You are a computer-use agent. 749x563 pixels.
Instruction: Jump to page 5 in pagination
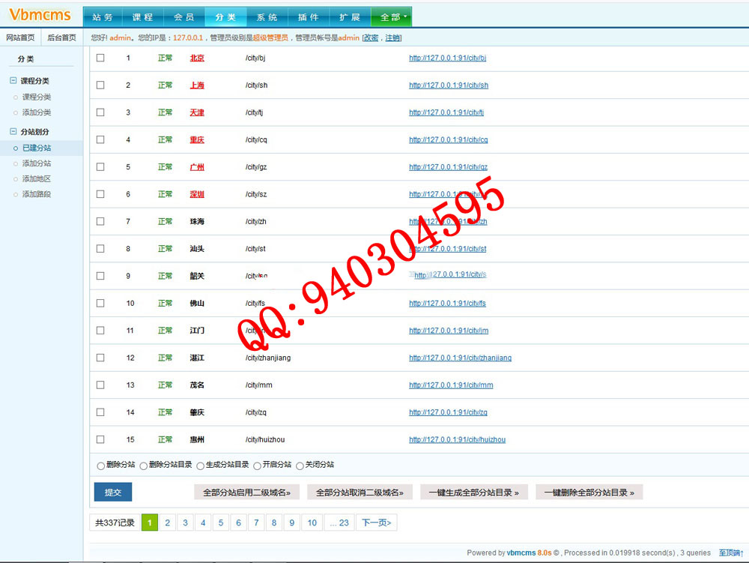point(220,523)
